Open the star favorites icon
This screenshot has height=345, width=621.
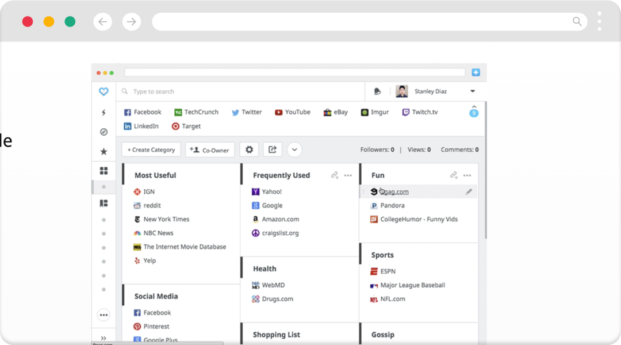point(103,151)
